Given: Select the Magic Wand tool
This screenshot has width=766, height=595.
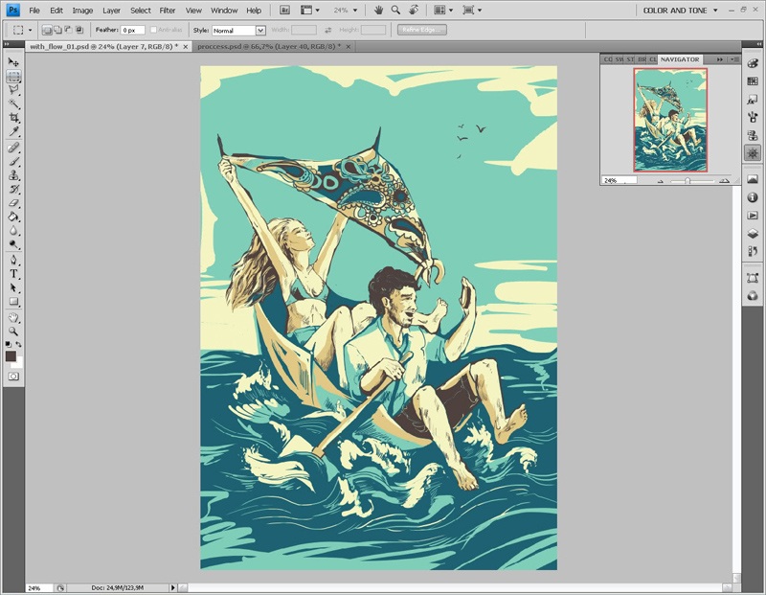Looking at the screenshot, I should pos(13,103).
